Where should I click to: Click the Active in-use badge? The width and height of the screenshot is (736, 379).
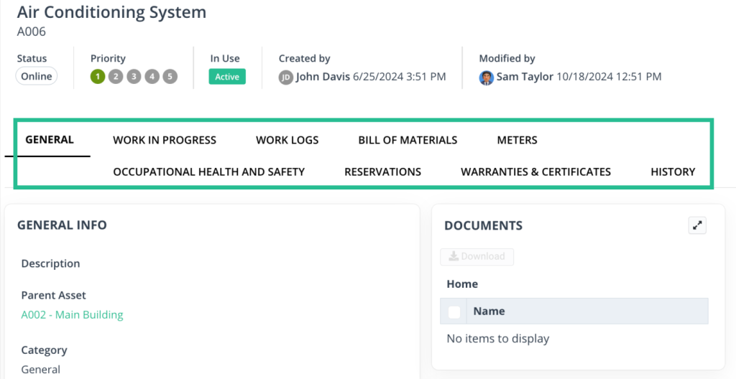227,77
